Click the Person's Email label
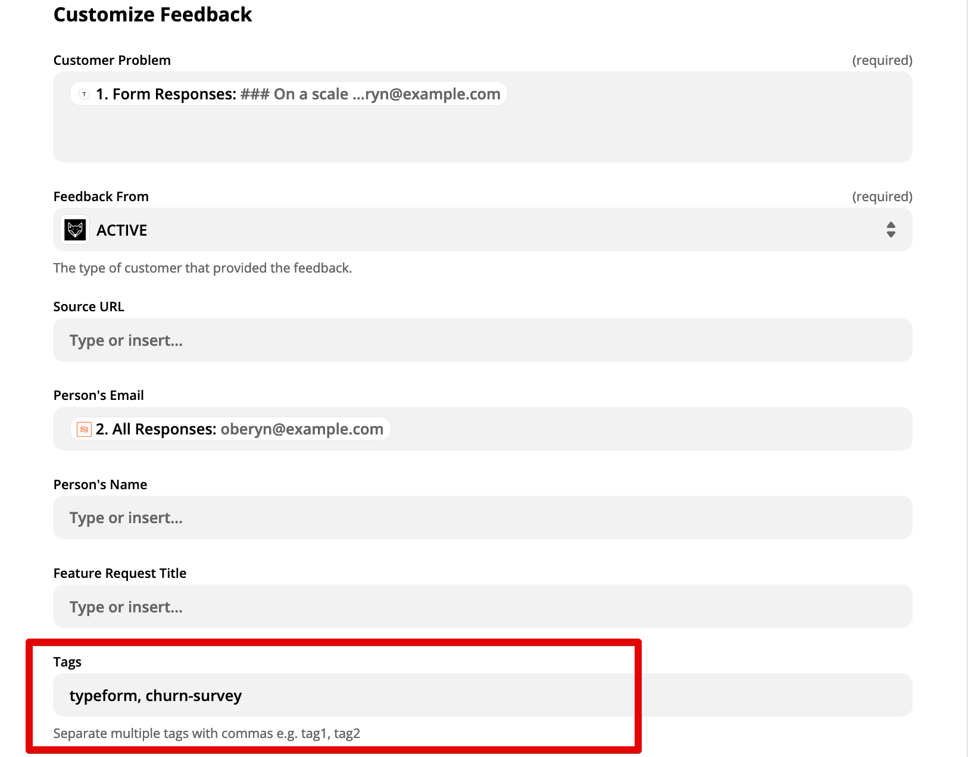The width and height of the screenshot is (968, 757). tap(99, 395)
